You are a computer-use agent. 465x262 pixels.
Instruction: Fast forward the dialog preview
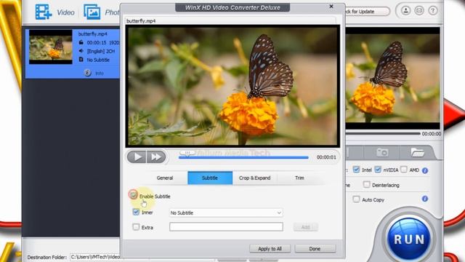[x=156, y=157]
